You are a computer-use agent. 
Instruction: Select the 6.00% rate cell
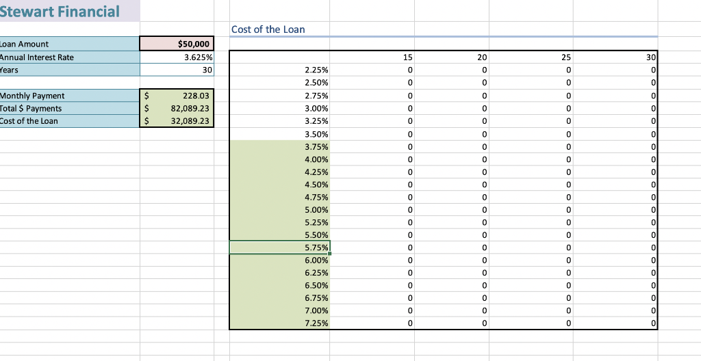(x=280, y=260)
